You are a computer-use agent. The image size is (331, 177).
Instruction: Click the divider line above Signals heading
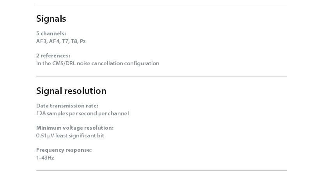point(161,4)
